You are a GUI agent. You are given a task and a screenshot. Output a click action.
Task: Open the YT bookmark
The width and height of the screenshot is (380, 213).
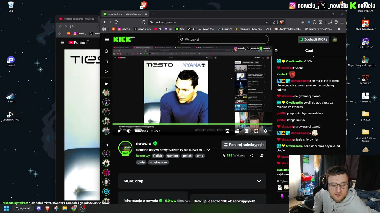(158, 29)
